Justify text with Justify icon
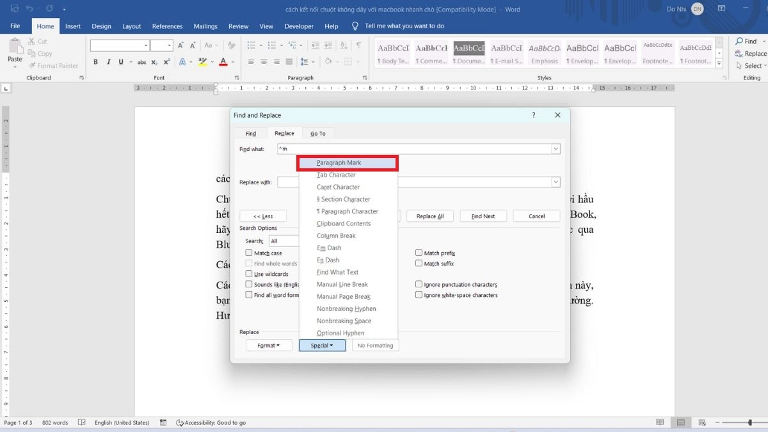 (x=289, y=62)
